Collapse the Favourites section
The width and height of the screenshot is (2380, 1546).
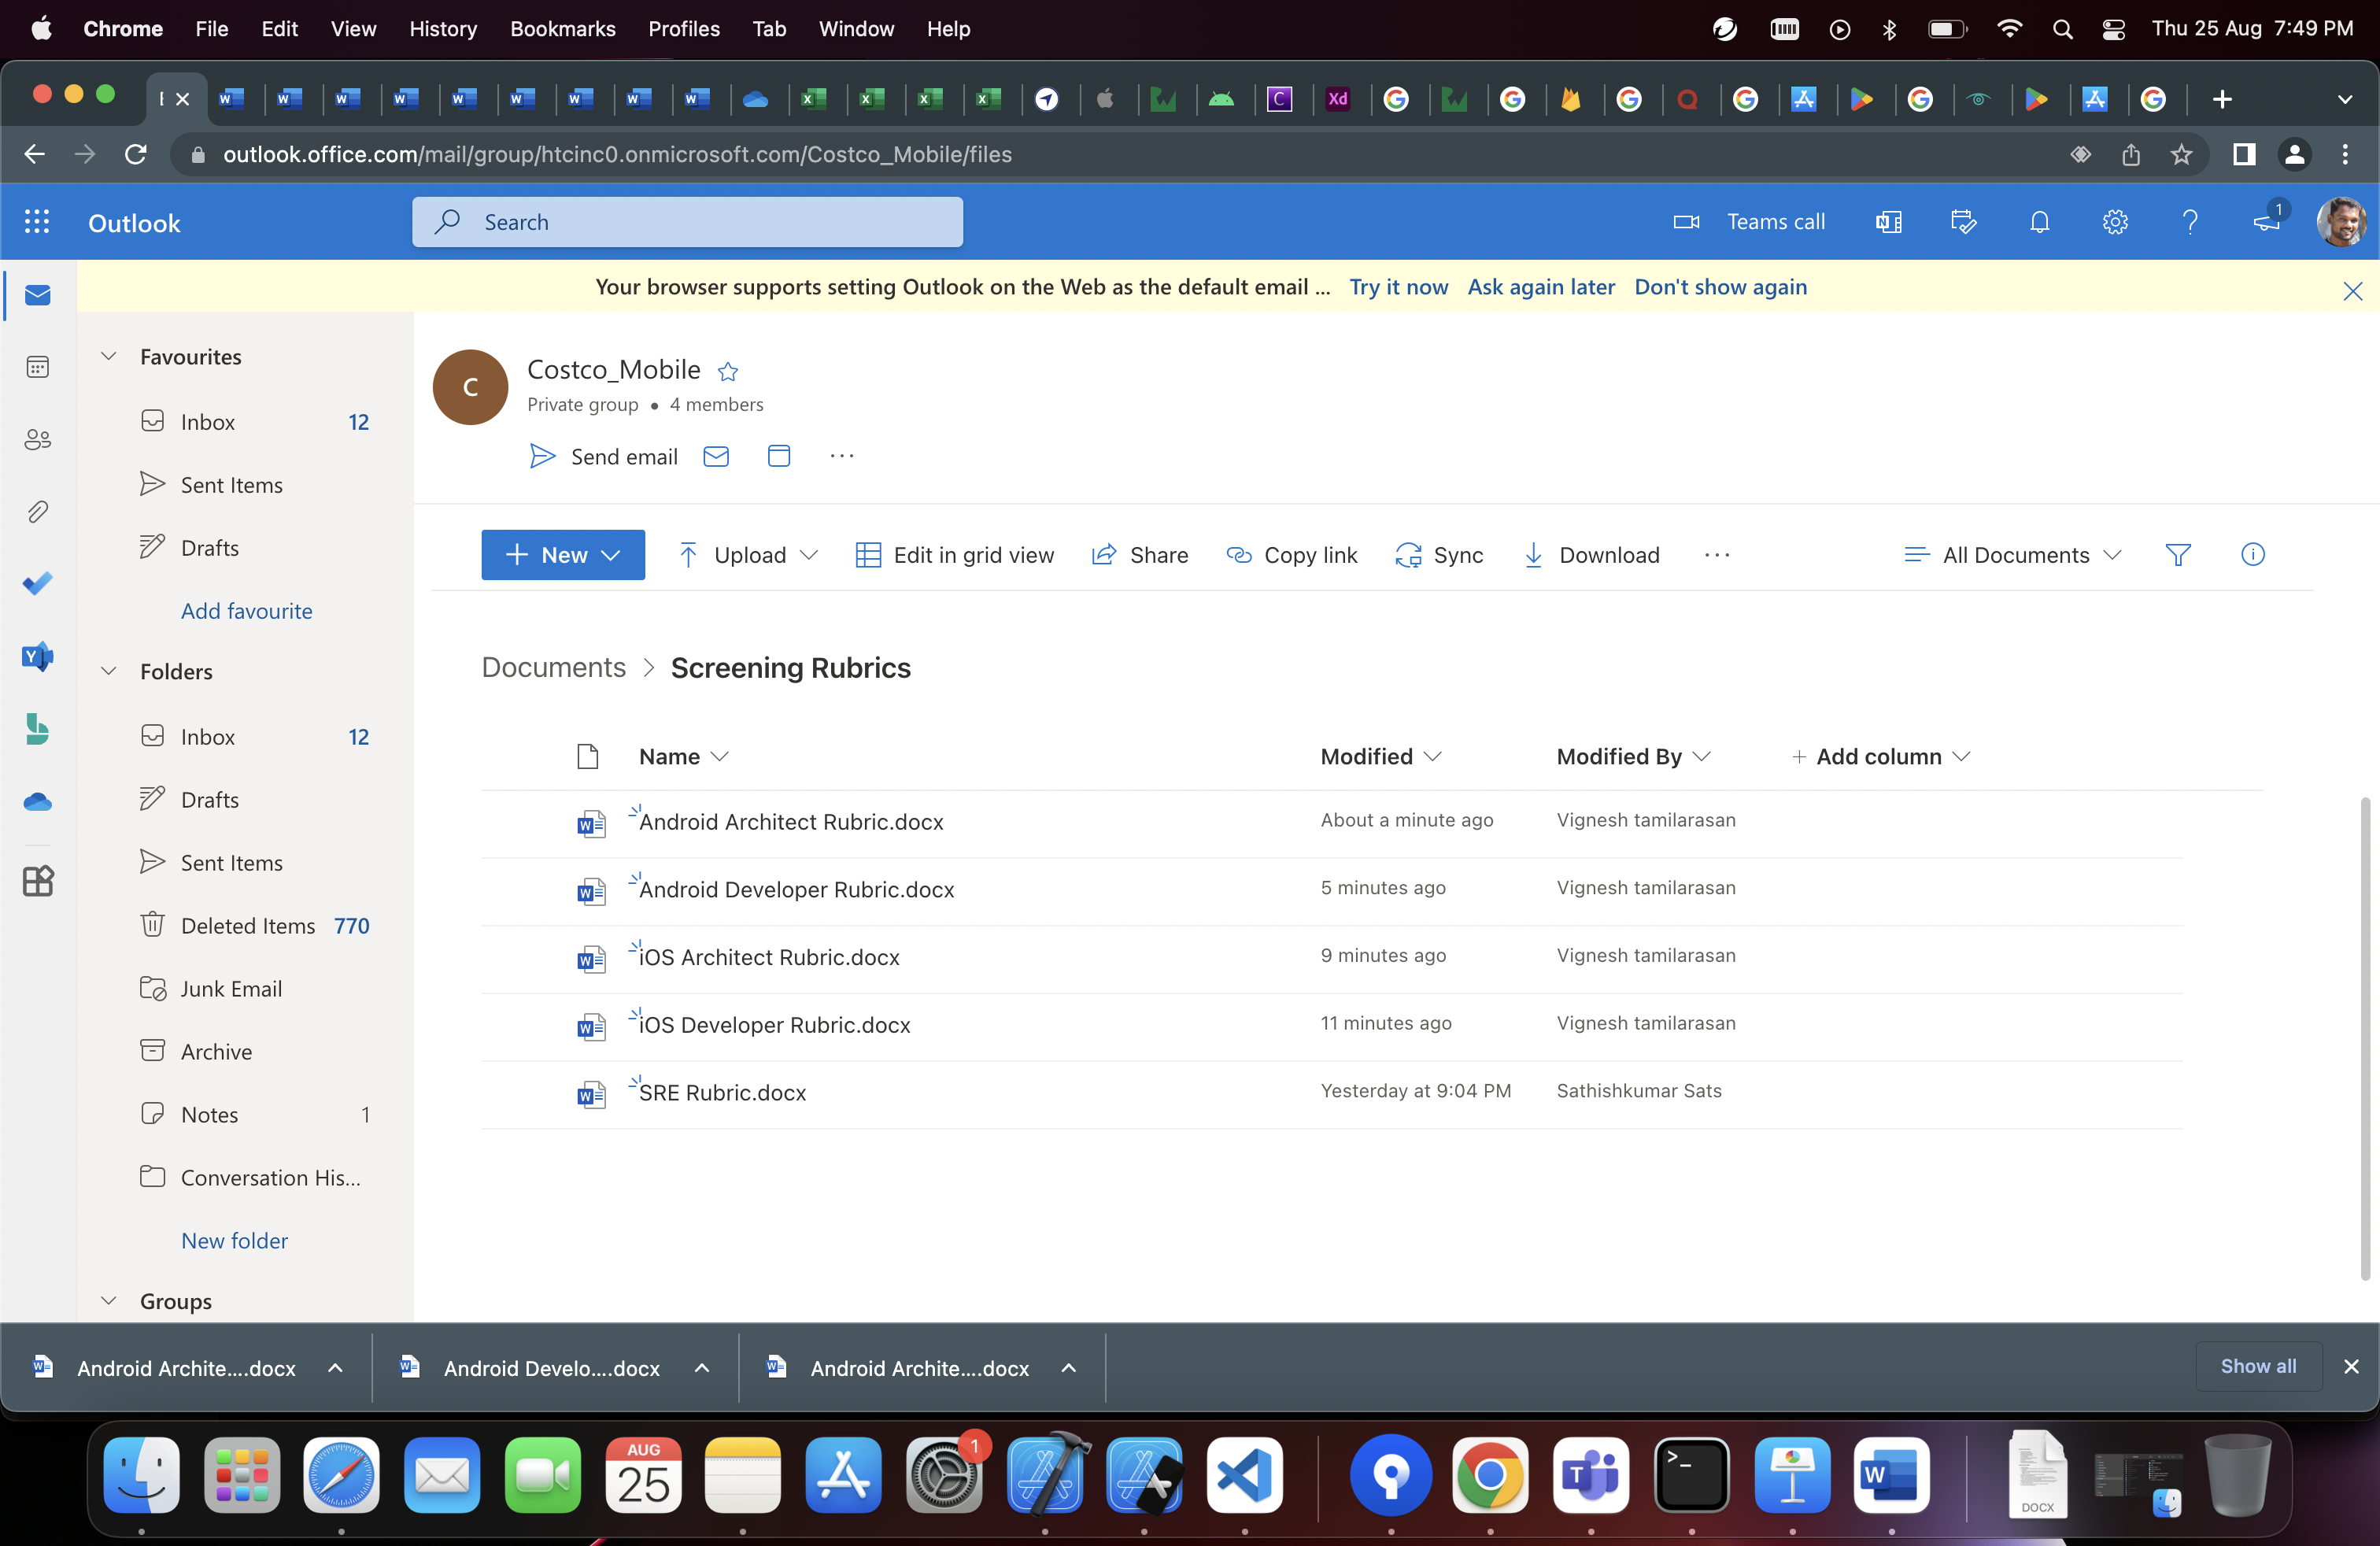pyautogui.click(x=109, y=357)
